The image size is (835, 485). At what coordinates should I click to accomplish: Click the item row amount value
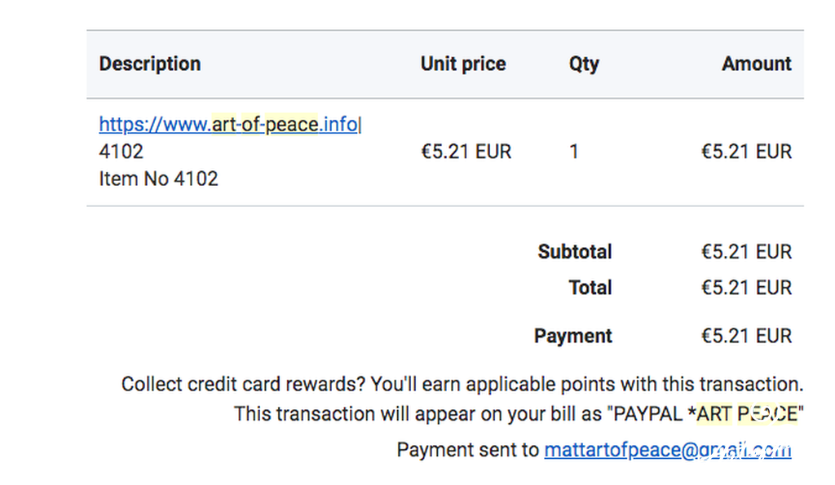pyautogui.click(x=746, y=152)
